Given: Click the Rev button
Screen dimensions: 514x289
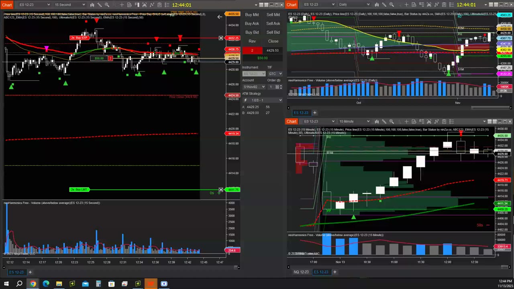Looking at the screenshot, I should tap(252, 41).
